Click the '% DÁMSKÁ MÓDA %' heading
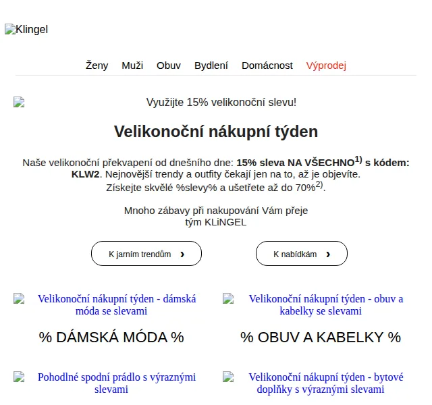Screen dimensions: 432x405 (111, 337)
